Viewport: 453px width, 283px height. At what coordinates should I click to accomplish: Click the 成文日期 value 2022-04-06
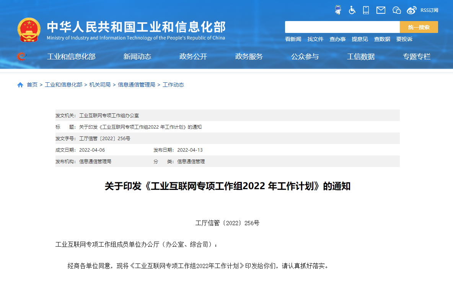92,150
